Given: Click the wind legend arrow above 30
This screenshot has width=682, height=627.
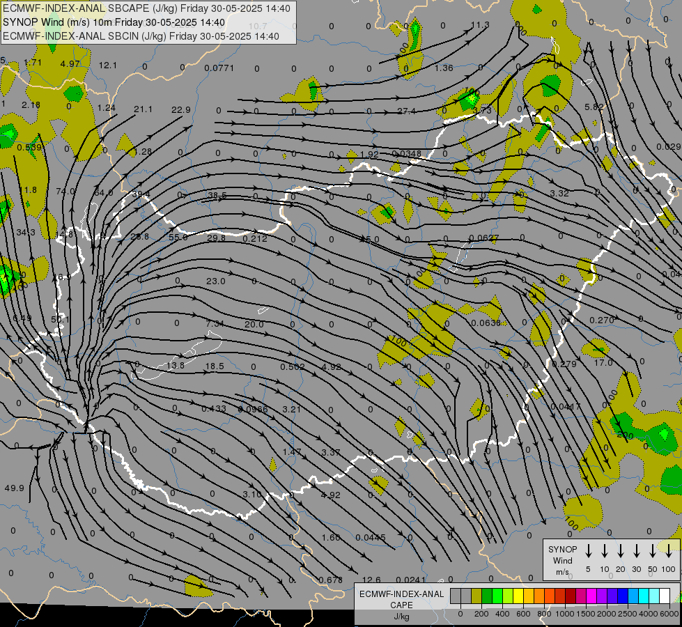Looking at the screenshot, I should tap(636, 550).
